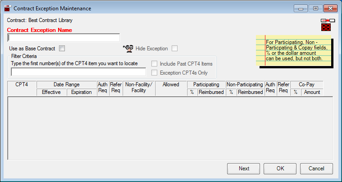Screen dimensions: 342x182
Task: Click the window title bar app icon
Action: coord(8,9)
